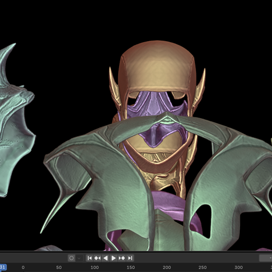Move the playhead to frame 200

click(x=167, y=268)
